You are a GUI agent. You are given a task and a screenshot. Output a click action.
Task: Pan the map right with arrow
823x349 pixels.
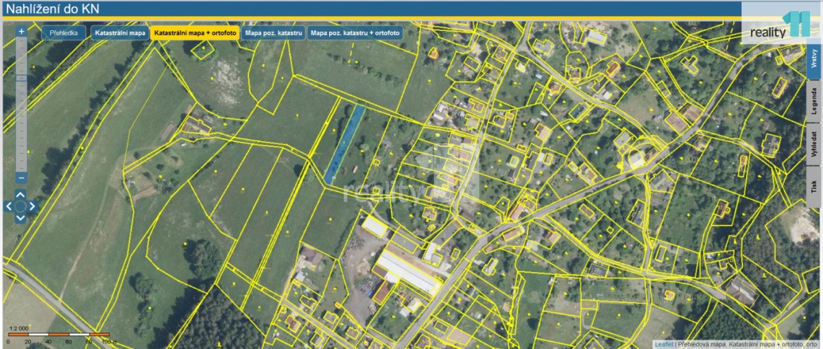[33, 206]
